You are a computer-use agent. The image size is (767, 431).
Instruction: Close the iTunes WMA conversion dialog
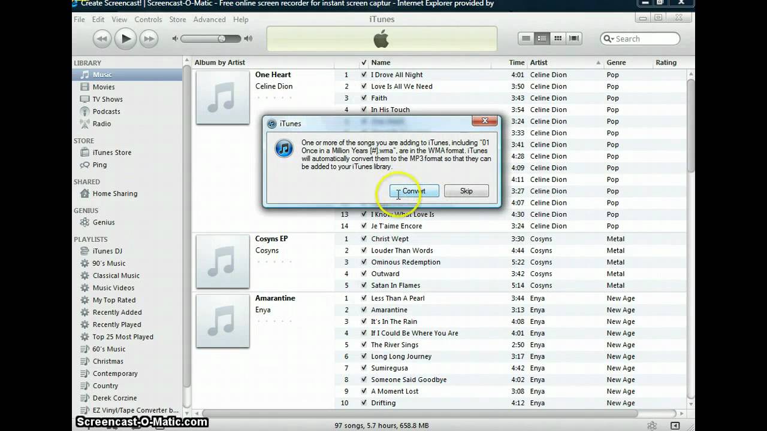484,122
